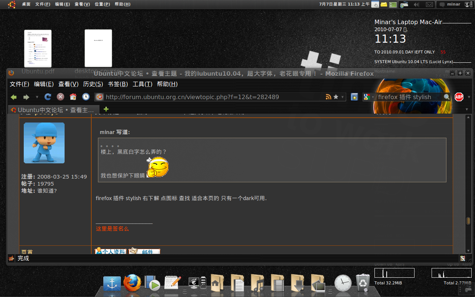Stop loading the page
The image size is (475, 297).
pos(60,97)
